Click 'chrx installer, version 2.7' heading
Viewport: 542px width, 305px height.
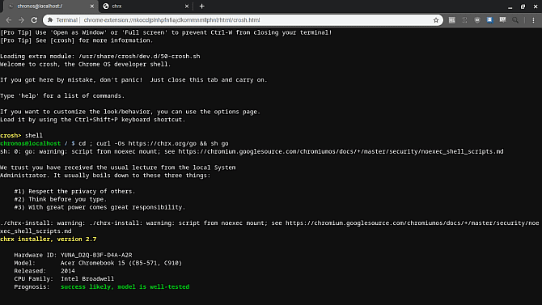tap(49, 239)
